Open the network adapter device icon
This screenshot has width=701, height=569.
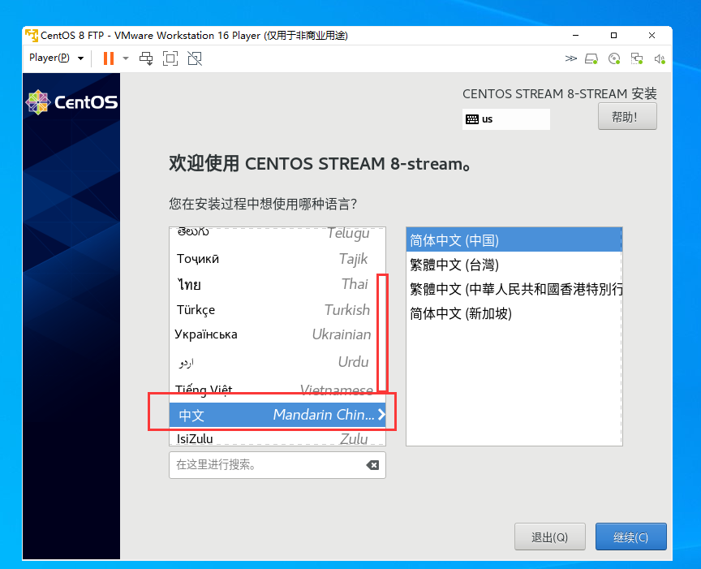click(x=637, y=58)
